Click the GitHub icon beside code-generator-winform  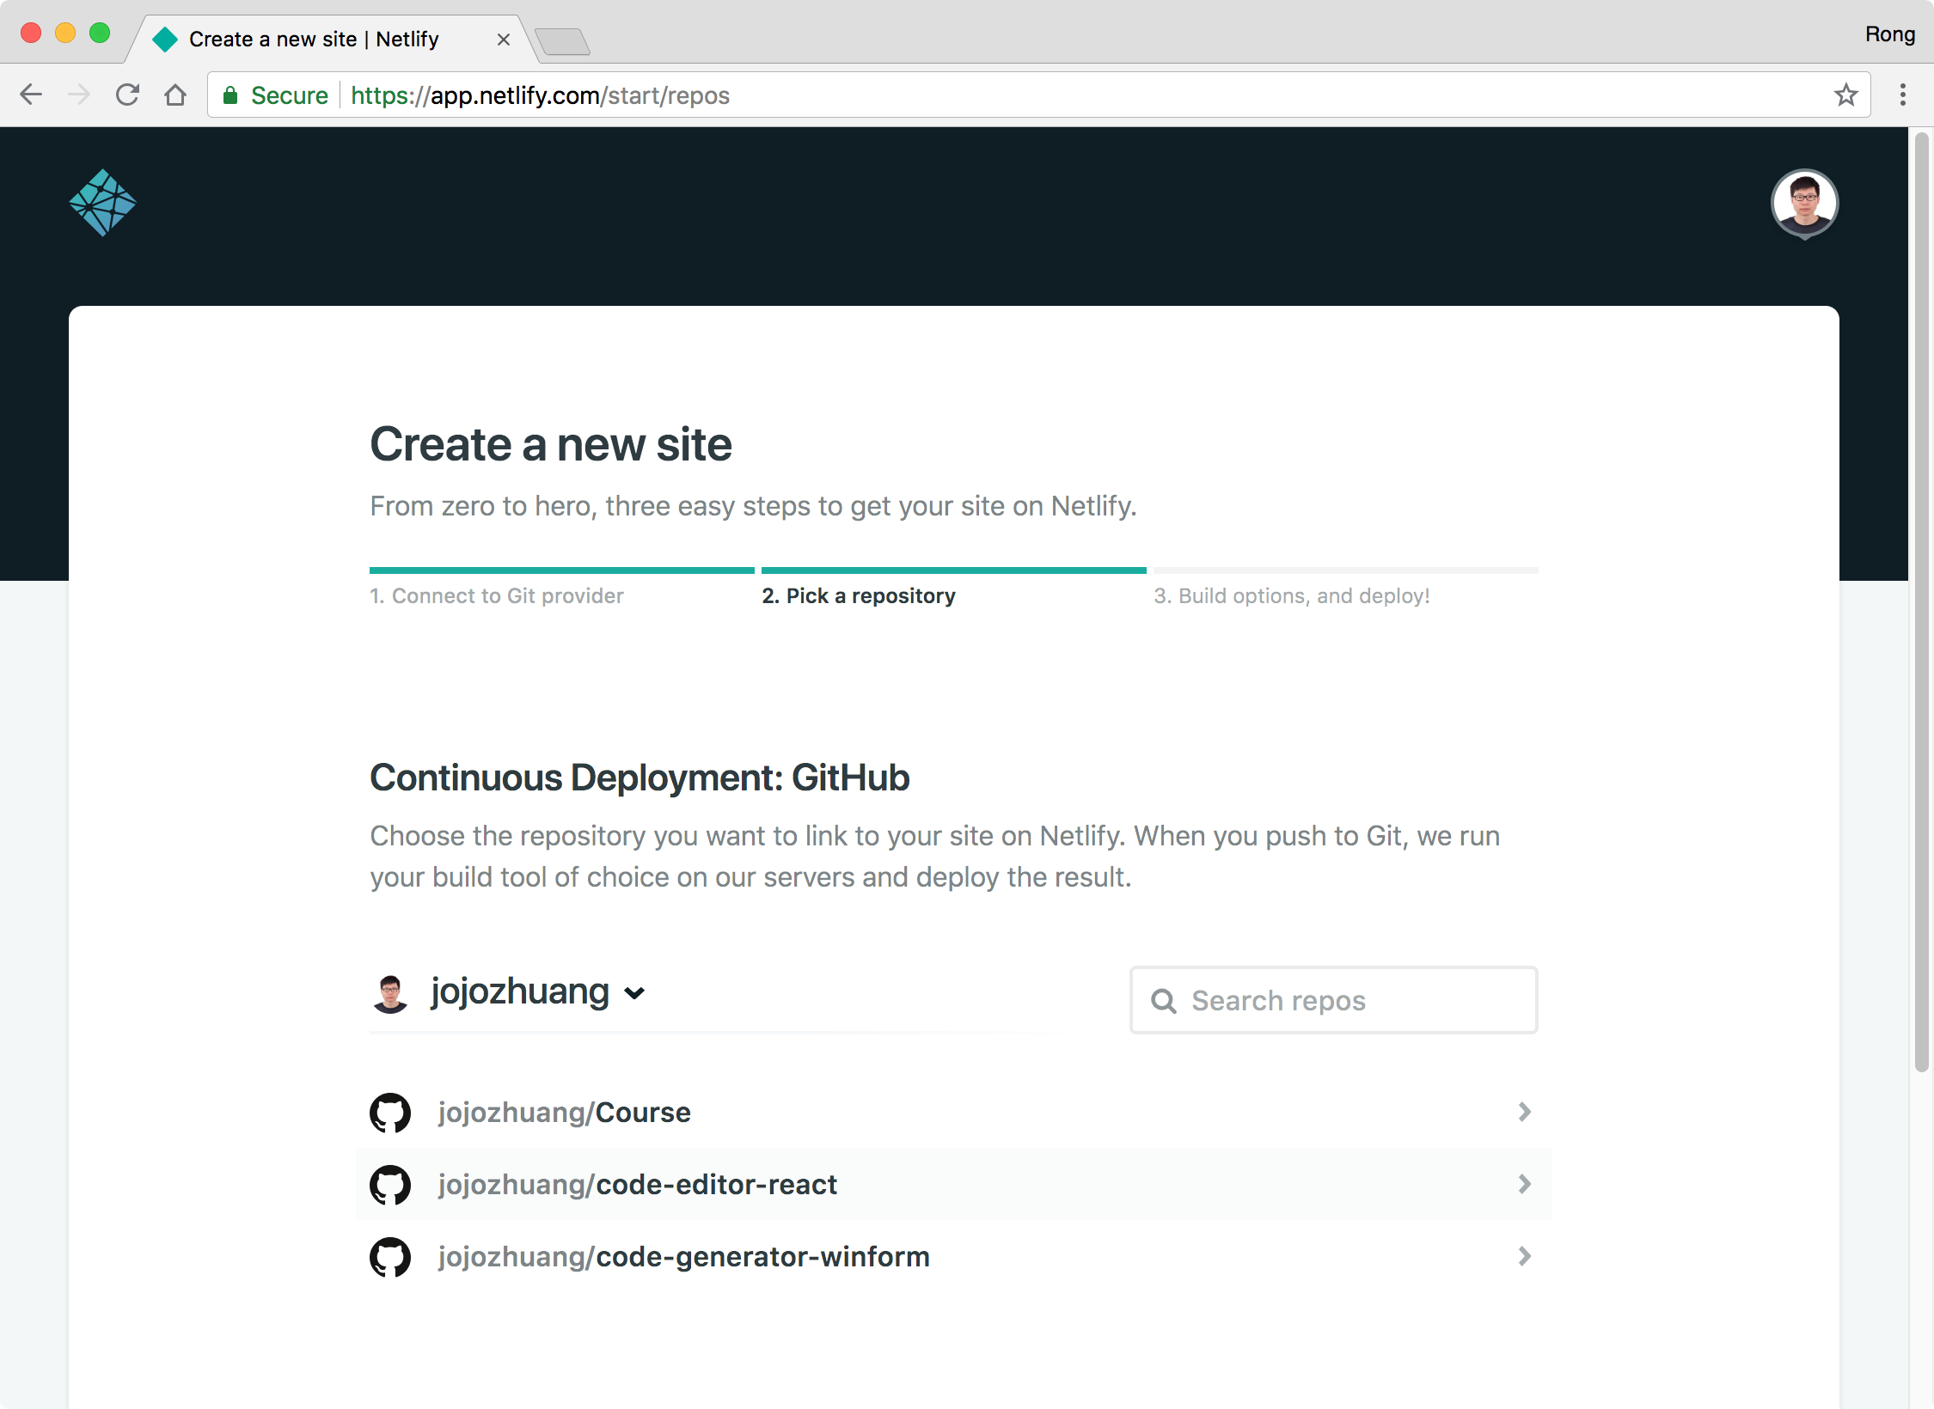[x=390, y=1257]
